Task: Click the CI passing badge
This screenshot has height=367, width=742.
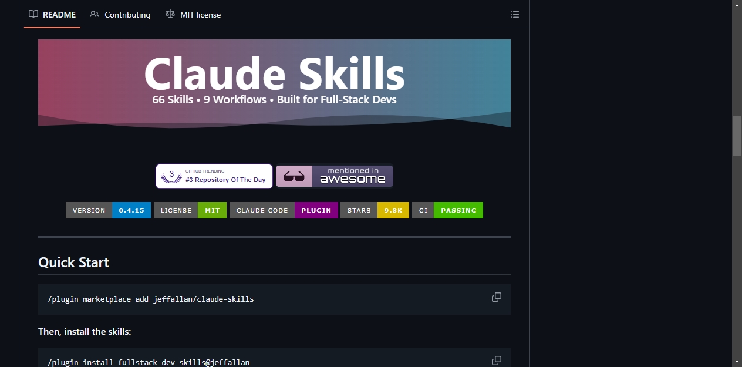Action: (x=447, y=210)
